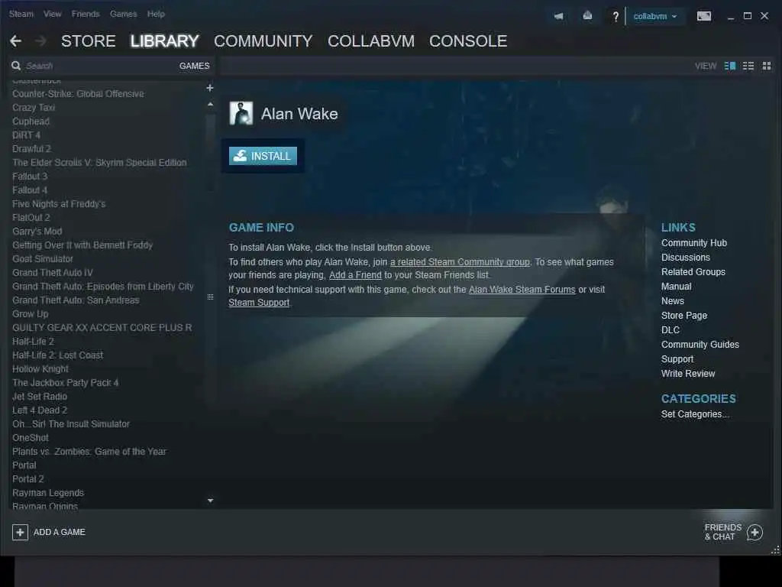782x587 pixels.
Task: Select Half-Life 2: Lost Coast
Action: 58,355
